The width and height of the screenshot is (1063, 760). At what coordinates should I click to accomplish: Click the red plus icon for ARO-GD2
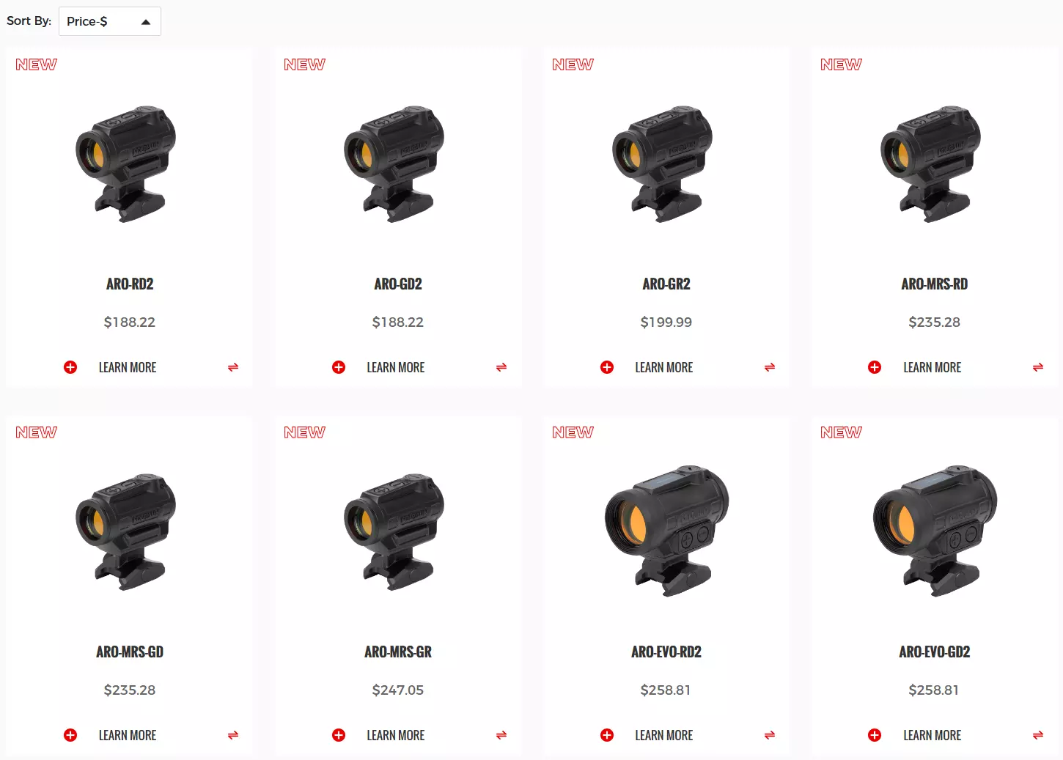pos(339,367)
